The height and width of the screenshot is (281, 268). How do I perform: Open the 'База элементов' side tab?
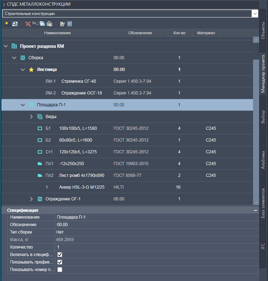263,204
